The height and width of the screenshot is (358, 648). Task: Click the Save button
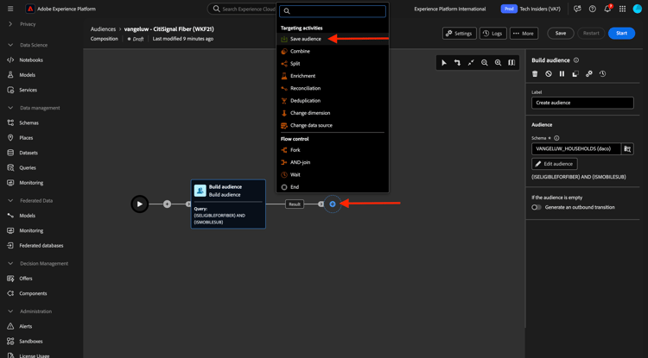pos(561,34)
